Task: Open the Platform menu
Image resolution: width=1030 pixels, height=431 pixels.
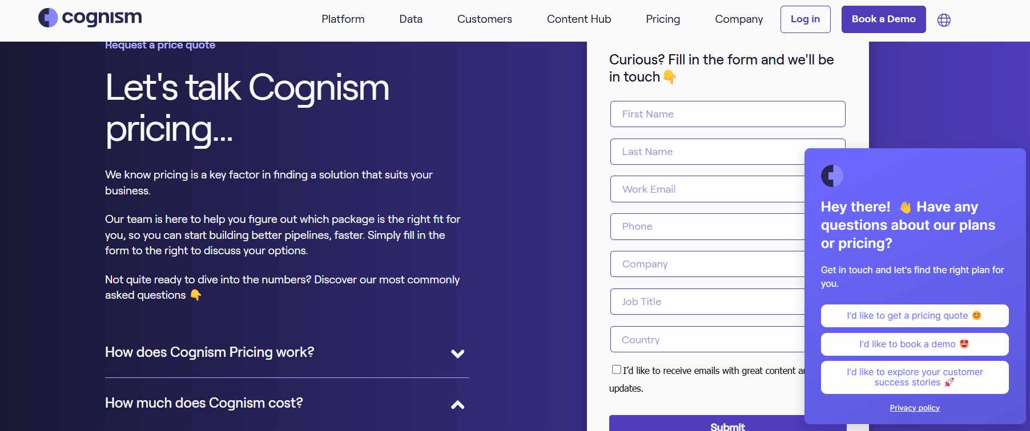Action: (x=343, y=19)
